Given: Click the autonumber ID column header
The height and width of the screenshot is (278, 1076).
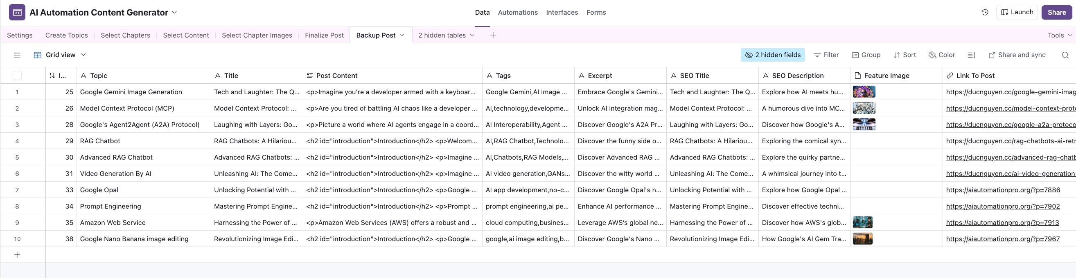Looking at the screenshot, I should 61,76.
